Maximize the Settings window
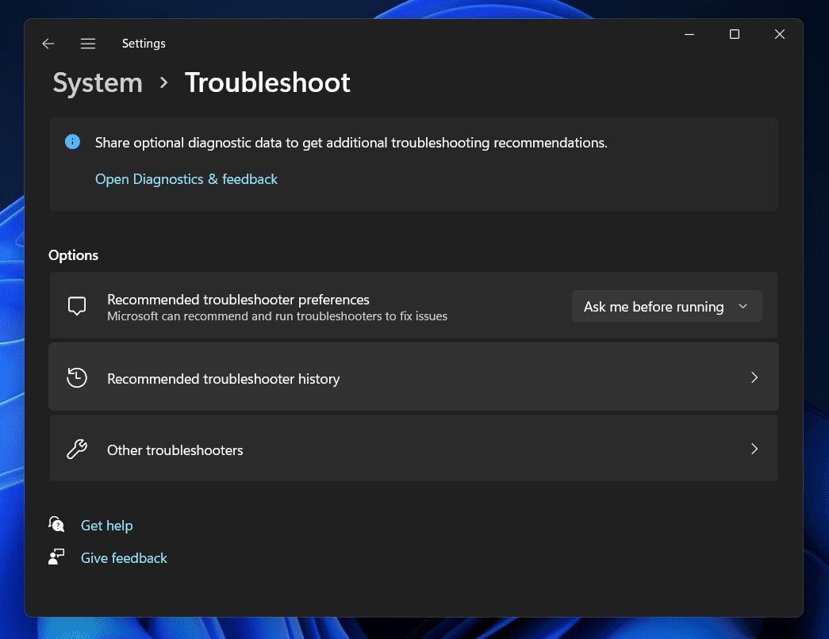Viewport: 829px width, 639px height. pos(735,34)
